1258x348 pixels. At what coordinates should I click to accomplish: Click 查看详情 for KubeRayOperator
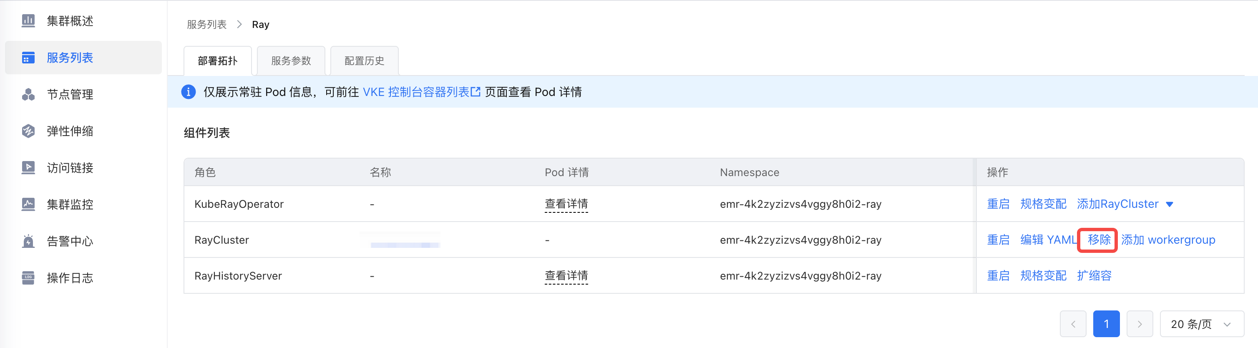566,204
